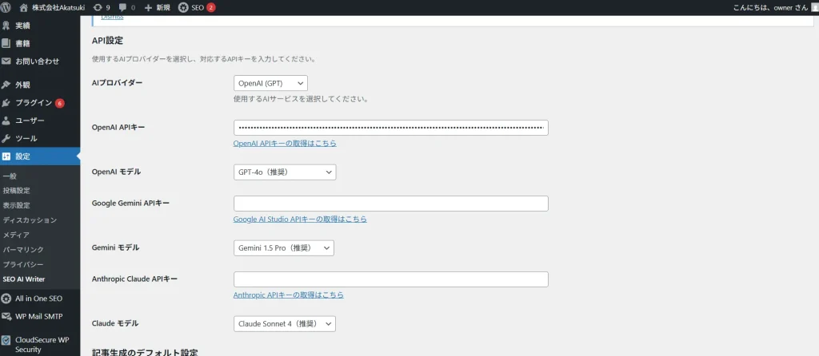Expand the AIプロバイダー dropdown
819x356 pixels.
[270, 83]
